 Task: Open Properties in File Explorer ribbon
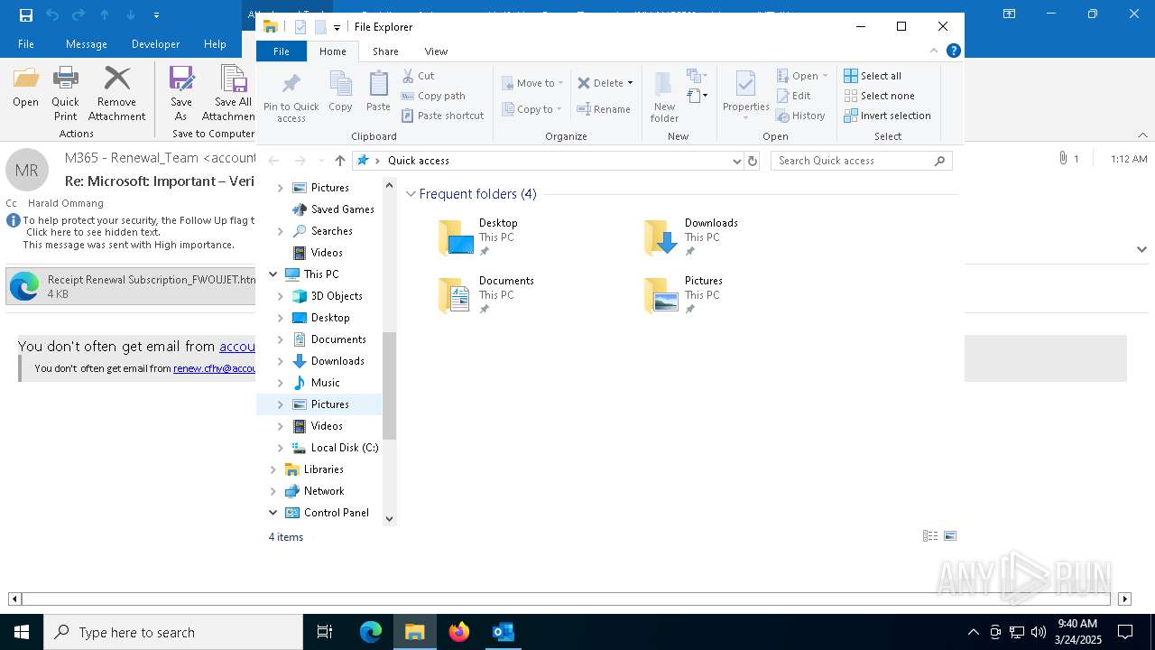[x=745, y=96]
